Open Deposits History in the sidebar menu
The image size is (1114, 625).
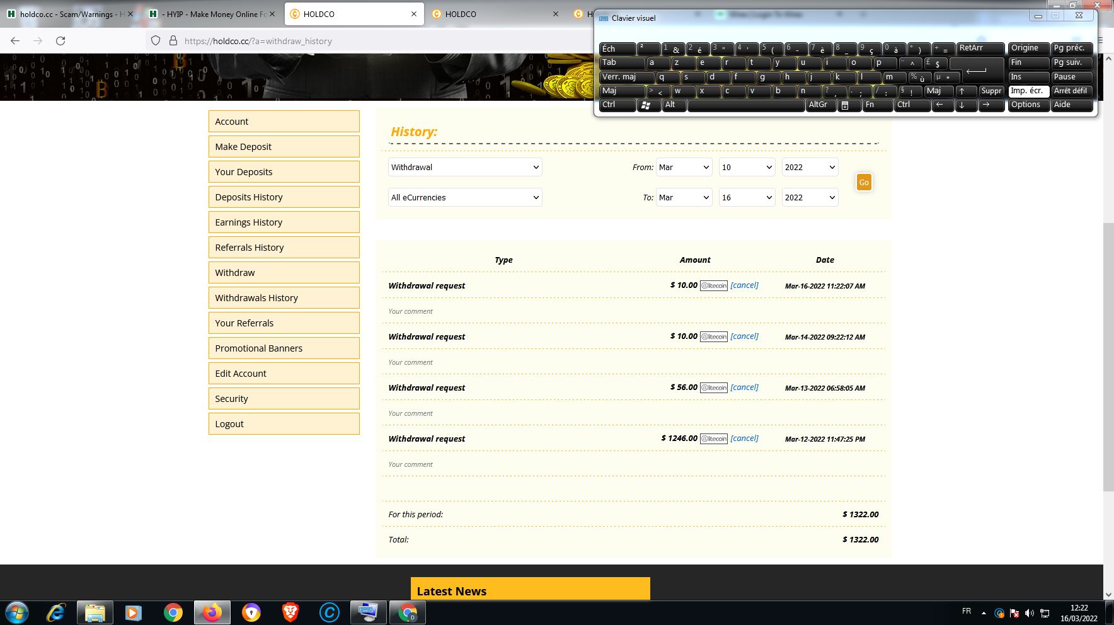pos(284,197)
